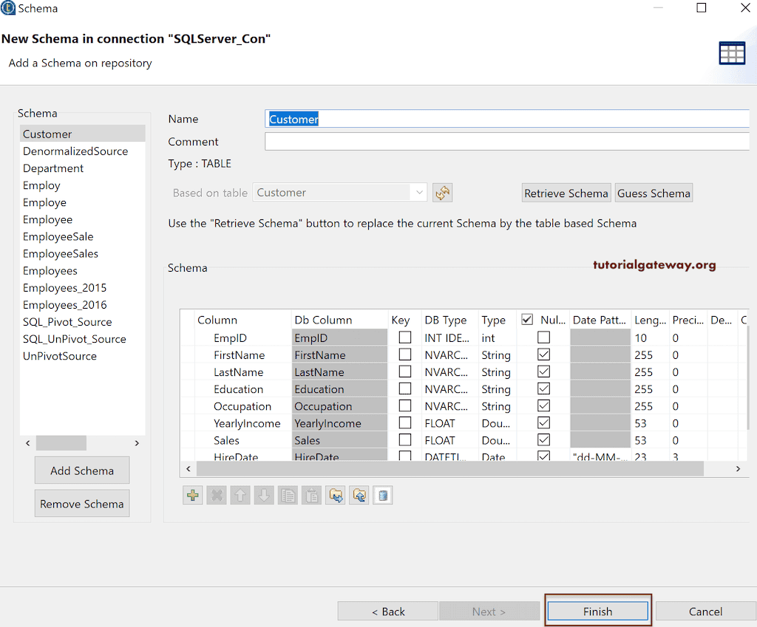Refresh the table list with the refresh arrows icon
This screenshot has width=757, height=627.
point(441,193)
